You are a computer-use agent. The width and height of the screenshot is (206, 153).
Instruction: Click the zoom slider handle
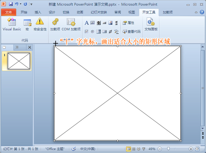[x=168, y=149]
